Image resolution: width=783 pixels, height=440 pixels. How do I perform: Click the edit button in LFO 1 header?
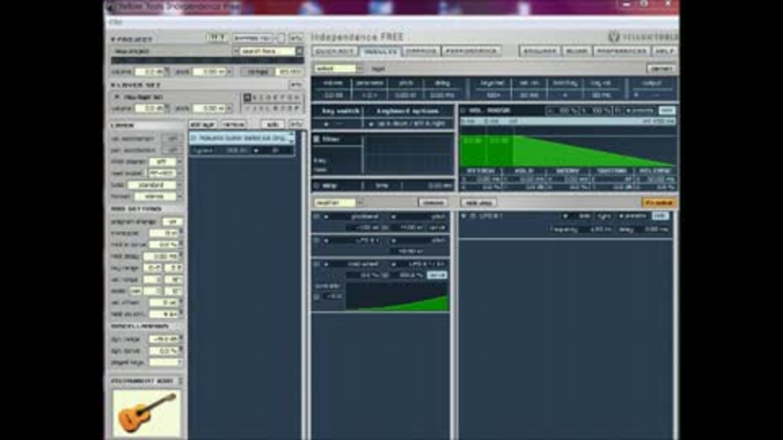tap(660, 216)
